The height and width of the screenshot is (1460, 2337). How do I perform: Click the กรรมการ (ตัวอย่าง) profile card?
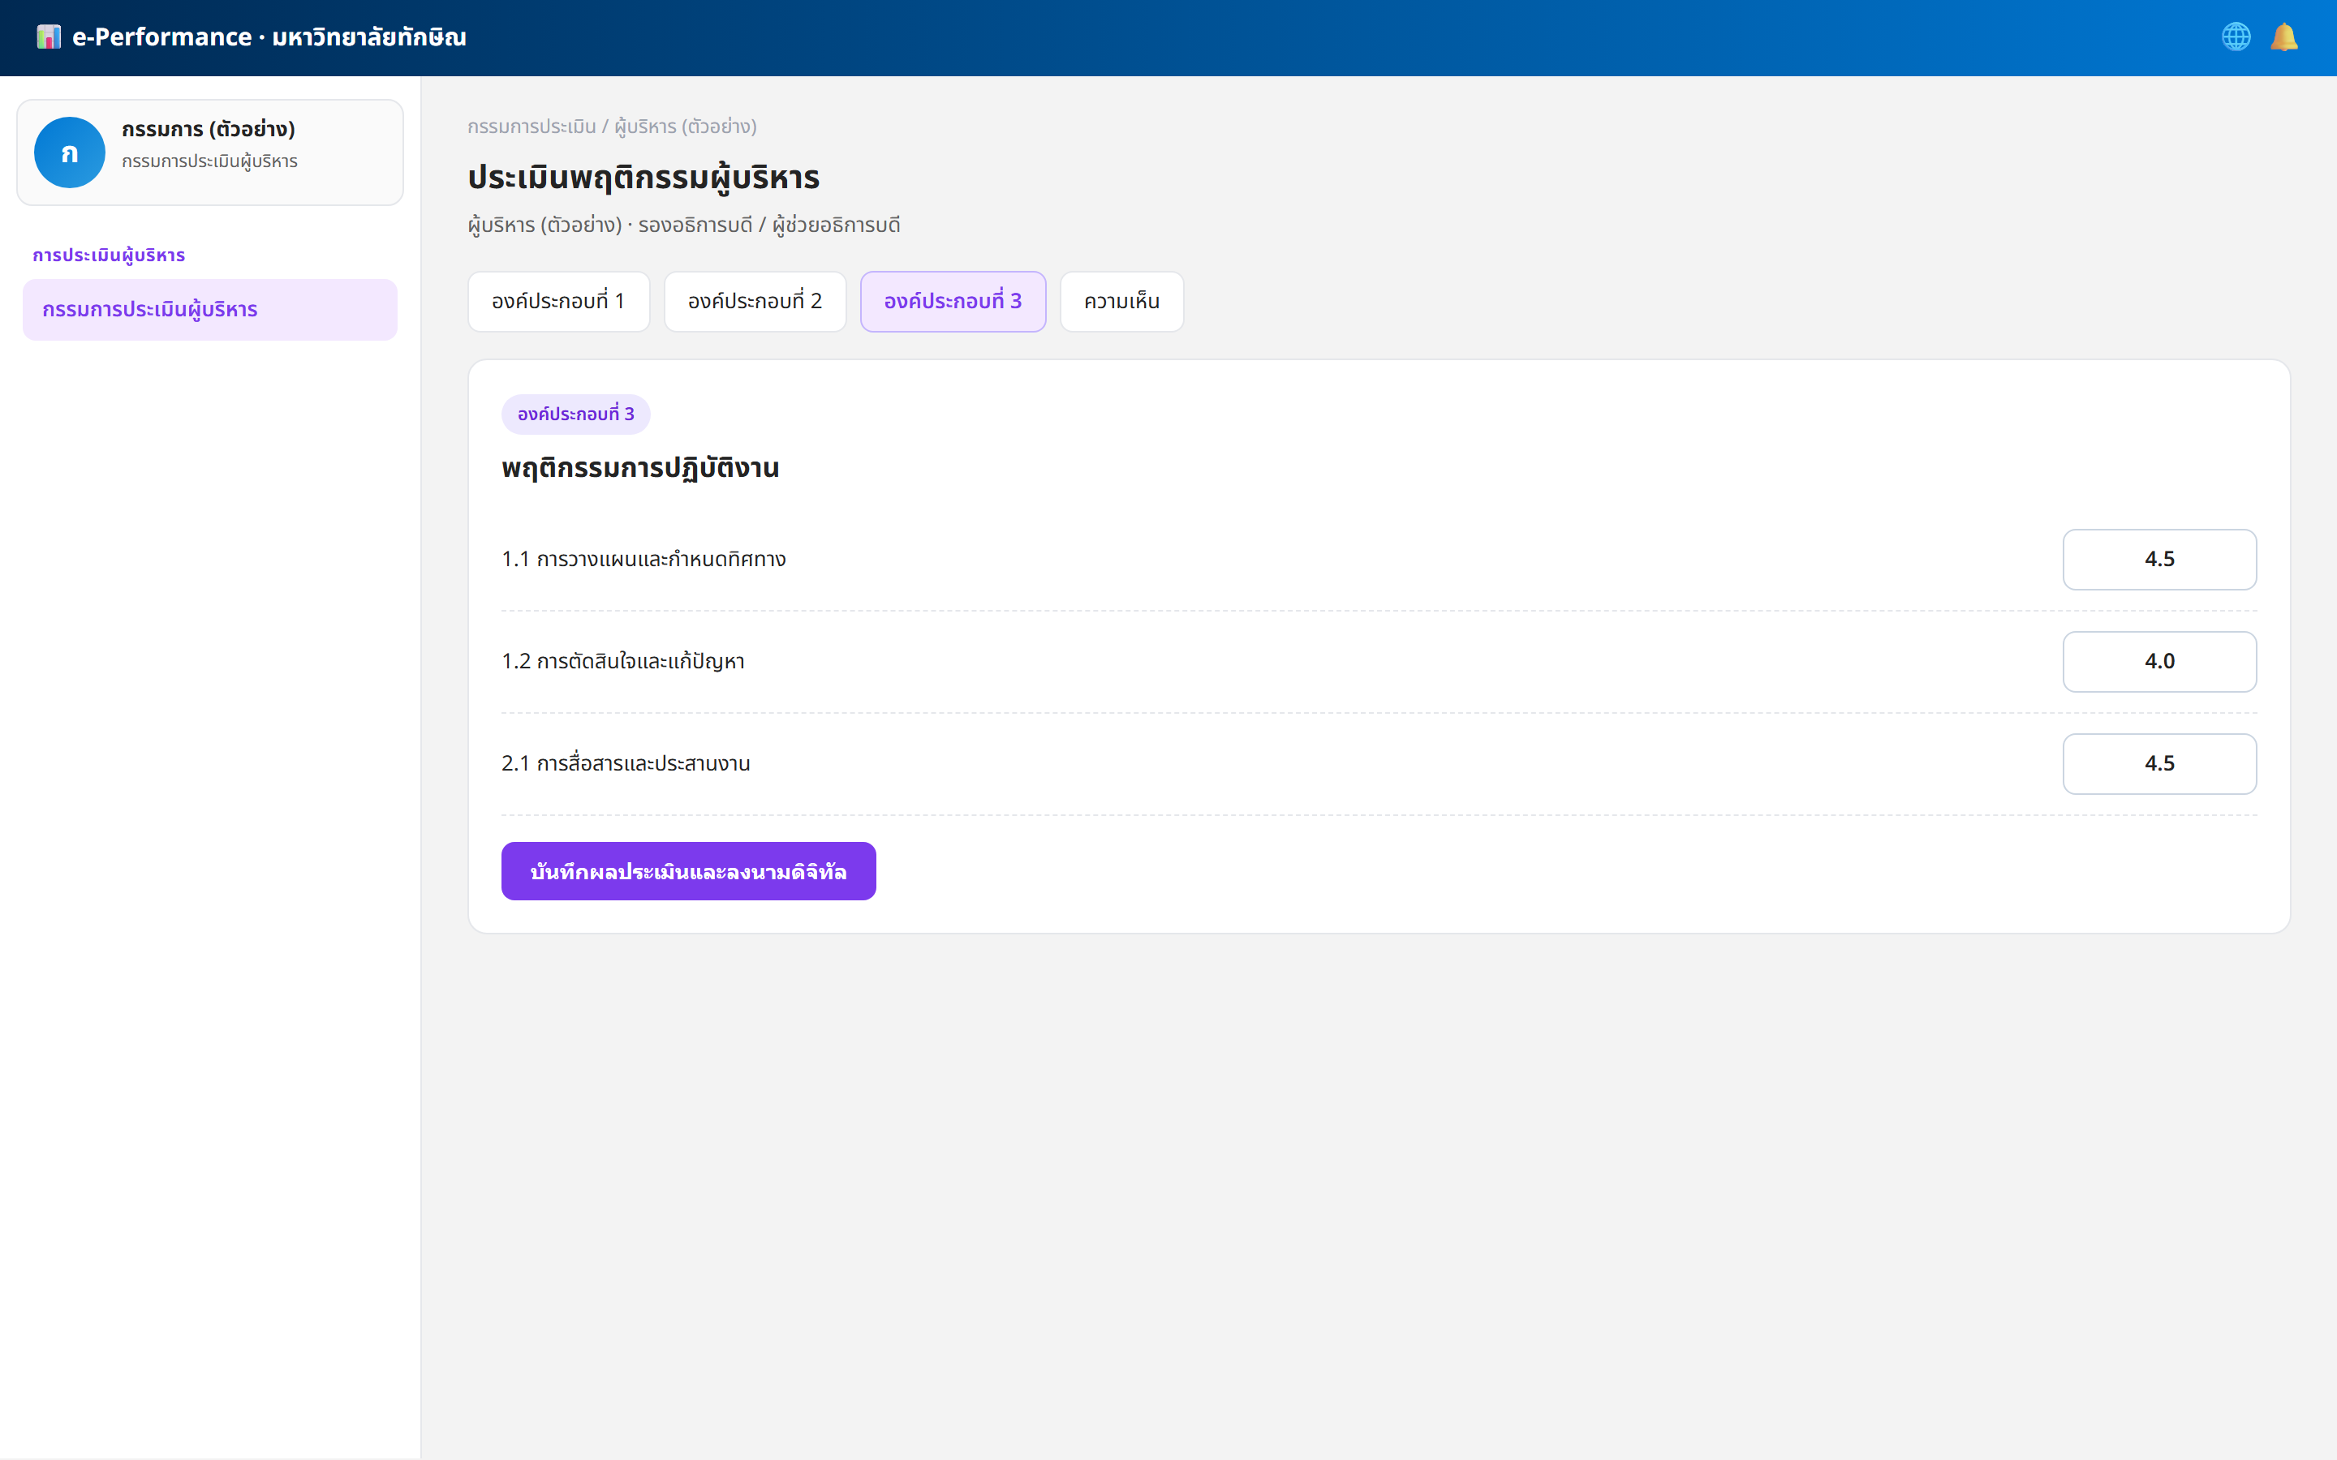point(209,152)
